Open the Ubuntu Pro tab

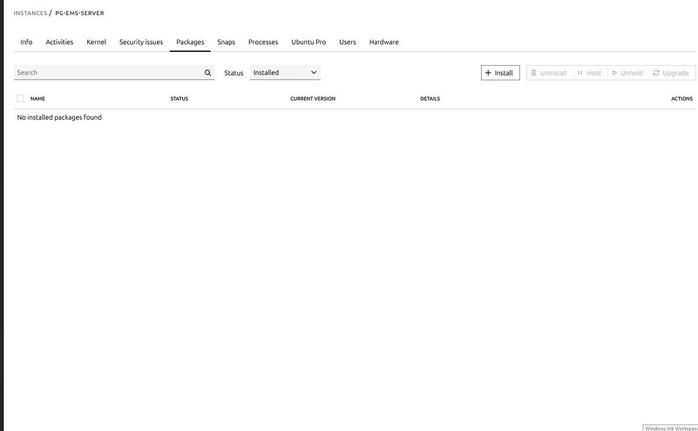[308, 42]
